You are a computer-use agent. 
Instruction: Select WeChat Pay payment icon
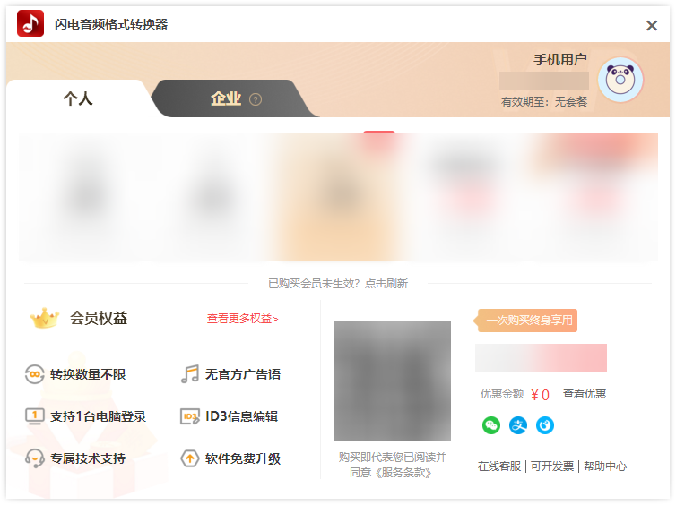pos(490,425)
